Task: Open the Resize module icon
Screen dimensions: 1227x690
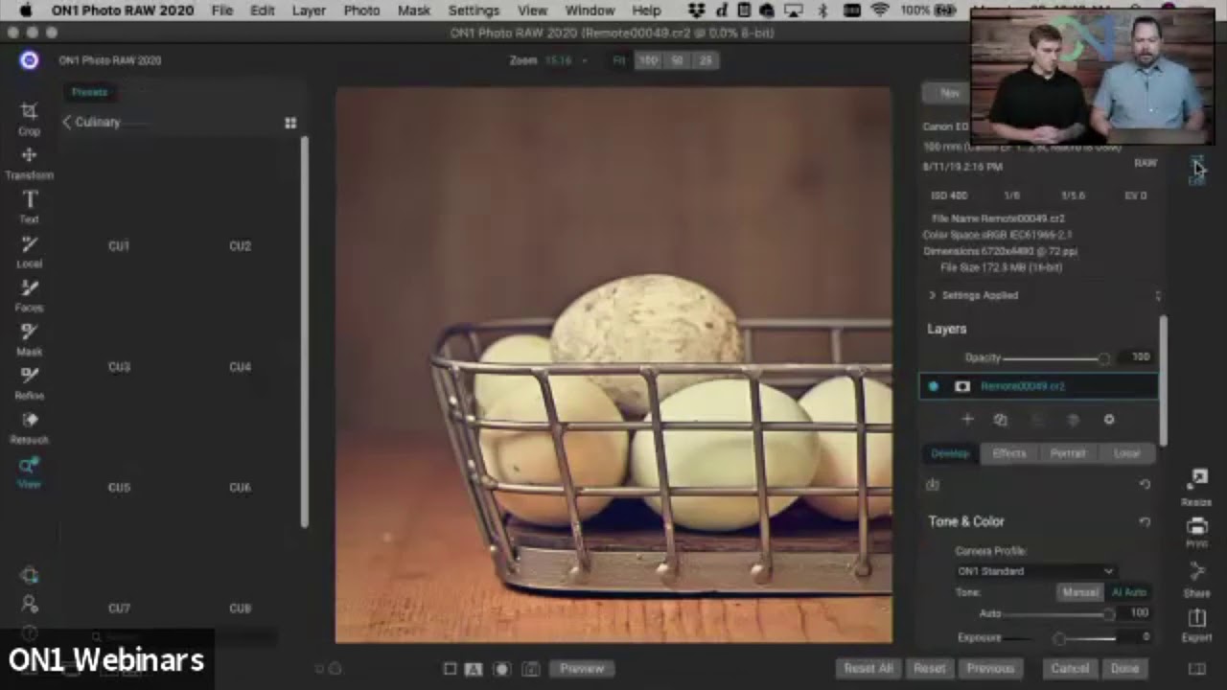Action: tap(1196, 487)
